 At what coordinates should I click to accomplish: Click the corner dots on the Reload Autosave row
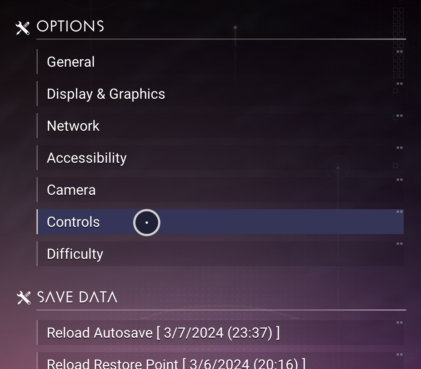pyautogui.click(x=400, y=322)
